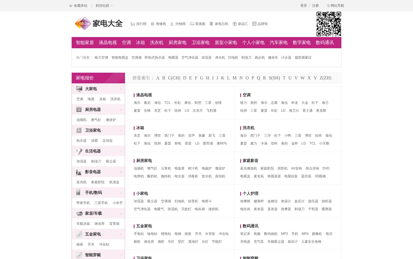Click the 看美图 picture icon
413x259 pixels.
tap(192, 24)
